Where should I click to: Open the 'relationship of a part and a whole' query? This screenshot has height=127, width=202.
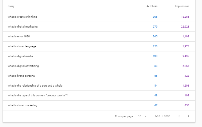click(x=35, y=86)
